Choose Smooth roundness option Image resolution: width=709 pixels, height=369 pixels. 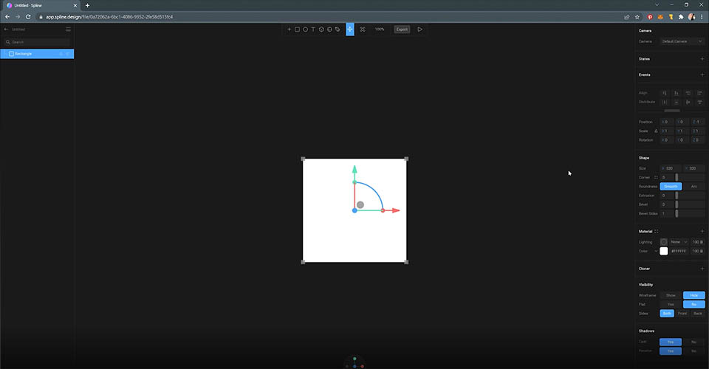671,187
